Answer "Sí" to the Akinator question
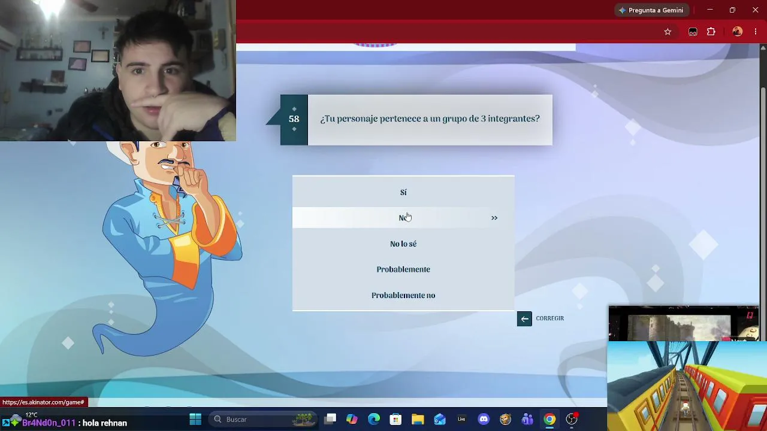Image resolution: width=767 pixels, height=431 pixels. click(x=403, y=192)
